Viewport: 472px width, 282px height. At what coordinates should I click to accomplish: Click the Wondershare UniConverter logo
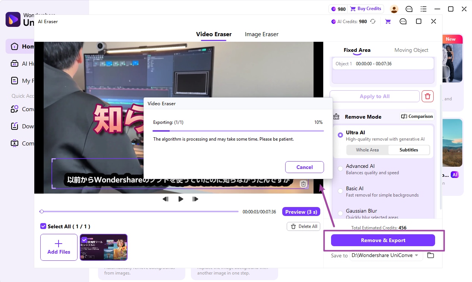13,19
